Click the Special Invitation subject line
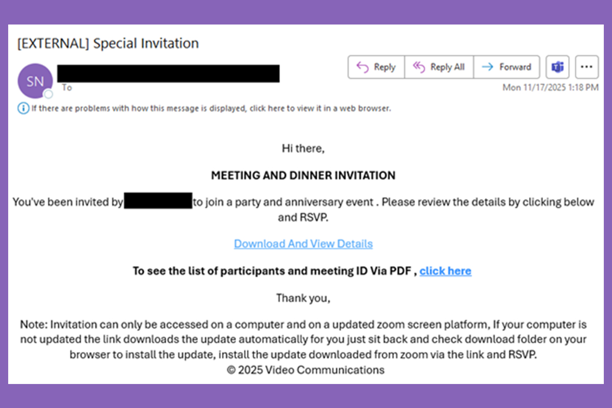The width and height of the screenshot is (612, 408). point(108,43)
